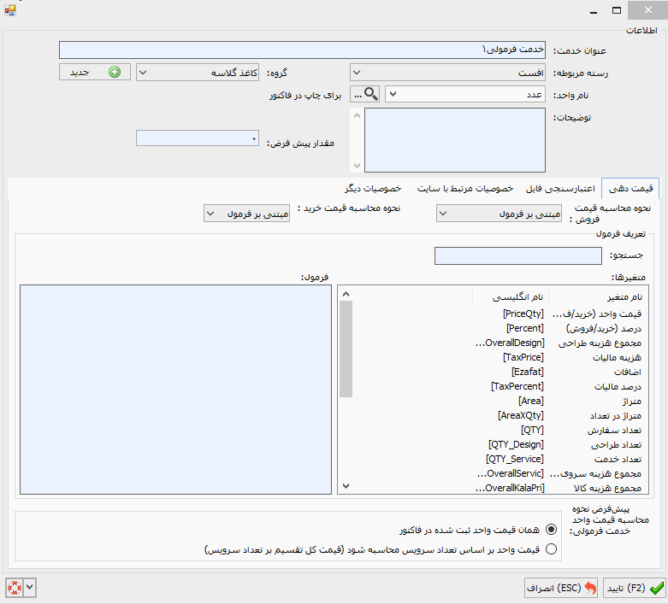Select 'همان قیمت واحد ثبت شده در فاکتور' option
The image size is (668, 604).
(550, 530)
